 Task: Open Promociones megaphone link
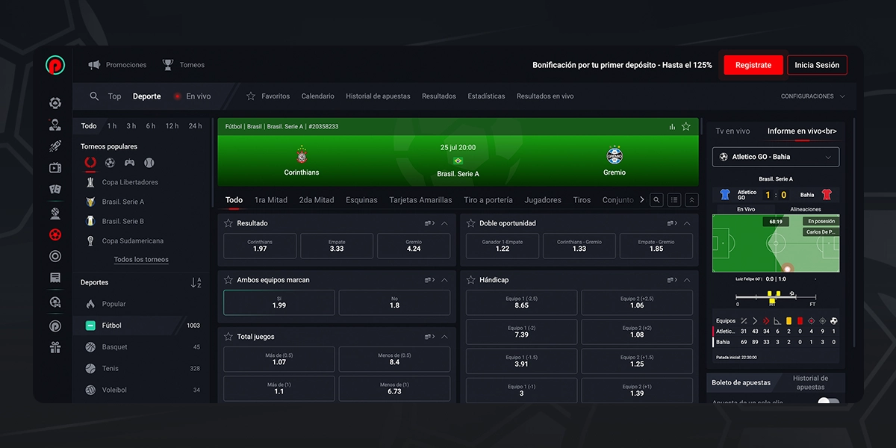pos(117,65)
